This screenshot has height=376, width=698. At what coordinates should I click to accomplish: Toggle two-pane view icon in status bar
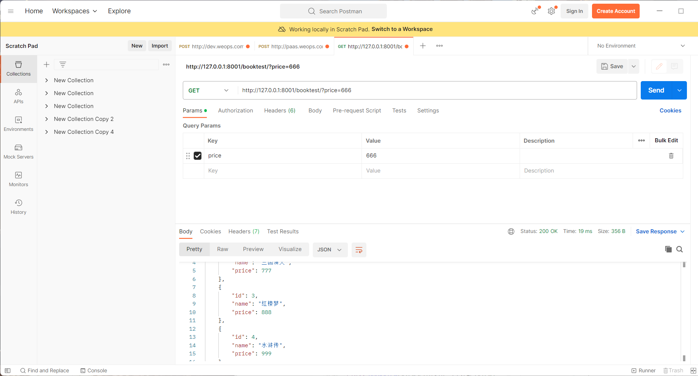[x=693, y=370]
